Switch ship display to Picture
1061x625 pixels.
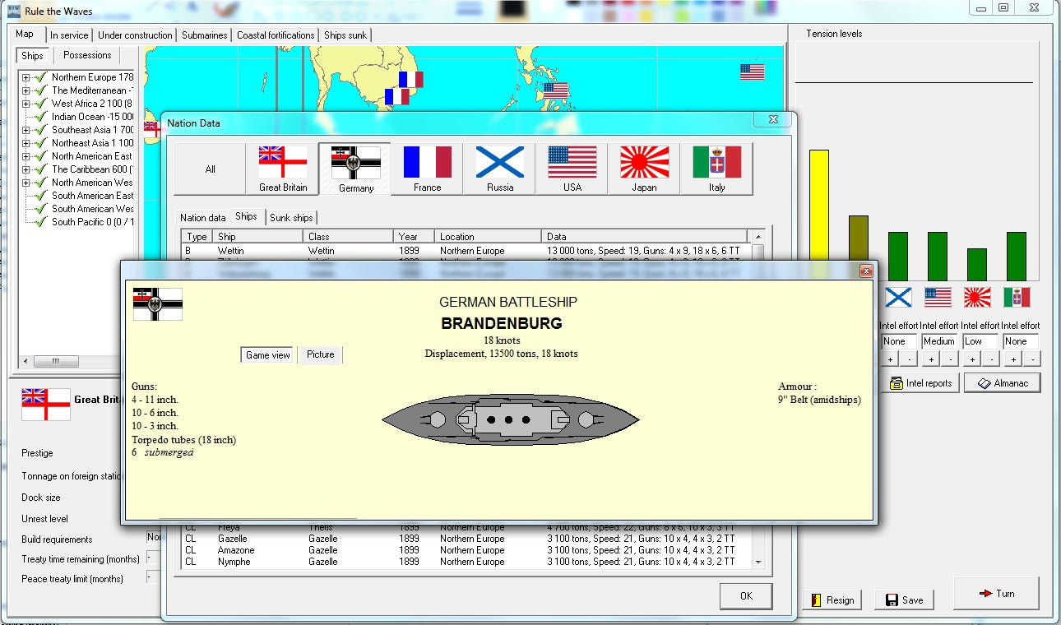tap(321, 354)
